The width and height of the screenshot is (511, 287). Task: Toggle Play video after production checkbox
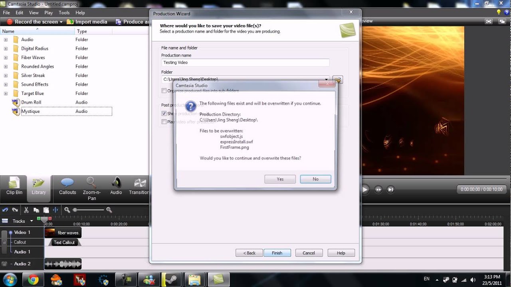tap(164, 122)
